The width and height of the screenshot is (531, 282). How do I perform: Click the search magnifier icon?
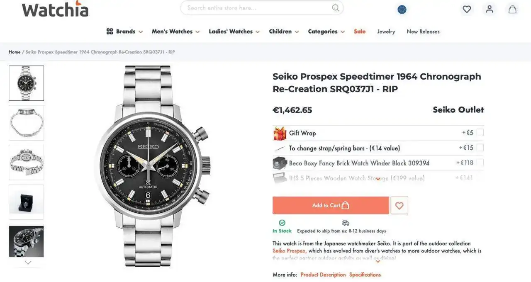click(336, 8)
